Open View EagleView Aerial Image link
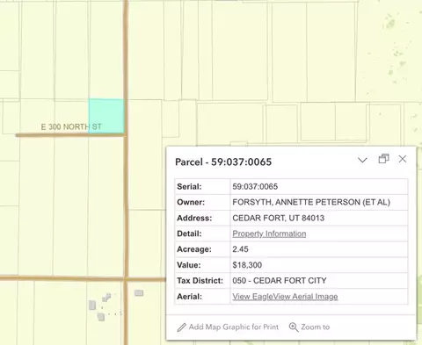The height and width of the screenshot is (345, 422). [x=285, y=297]
